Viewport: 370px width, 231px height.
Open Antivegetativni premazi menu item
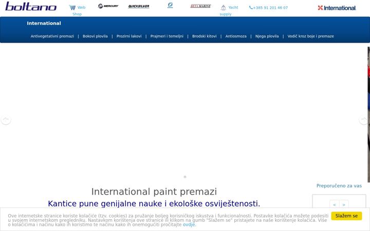[x=52, y=36]
